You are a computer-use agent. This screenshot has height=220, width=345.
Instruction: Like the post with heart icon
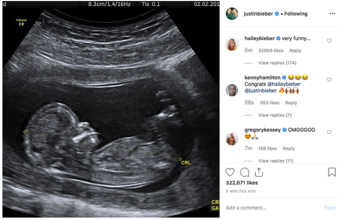click(230, 172)
